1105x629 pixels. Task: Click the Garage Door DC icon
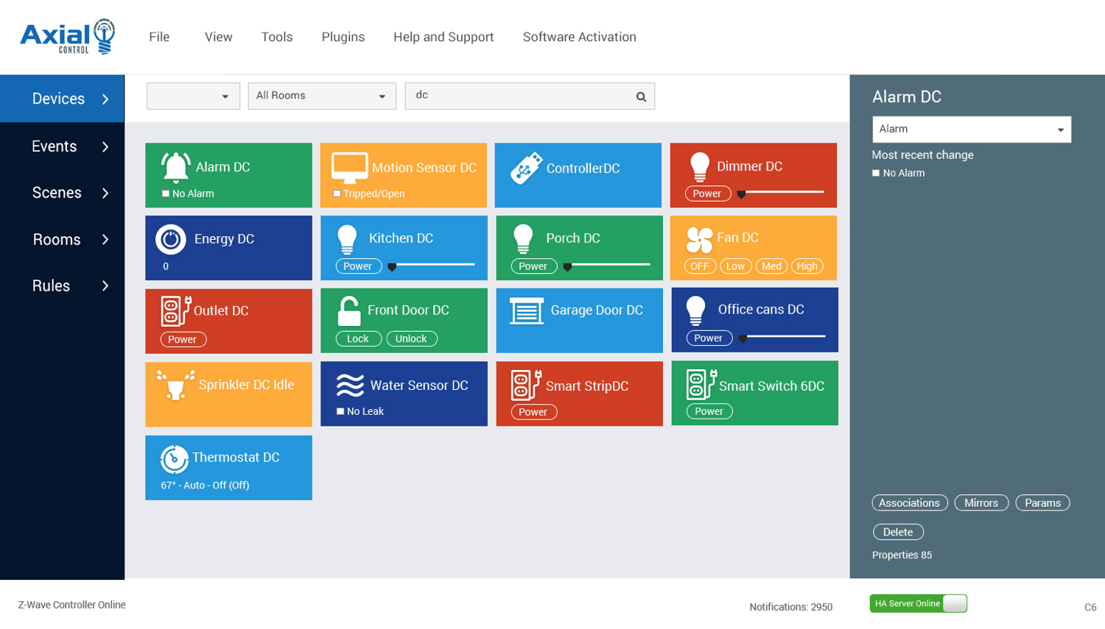(x=526, y=311)
